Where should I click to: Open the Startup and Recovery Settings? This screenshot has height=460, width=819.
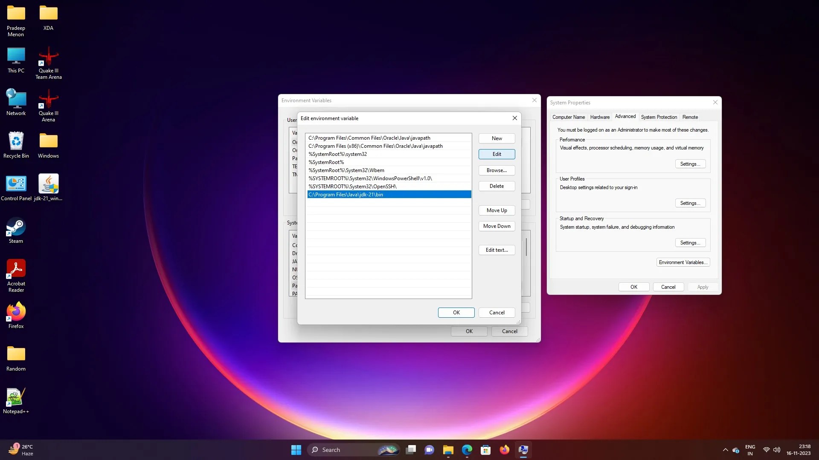[x=689, y=242]
